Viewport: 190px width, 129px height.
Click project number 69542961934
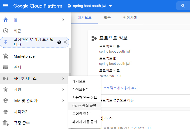point(110,76)
